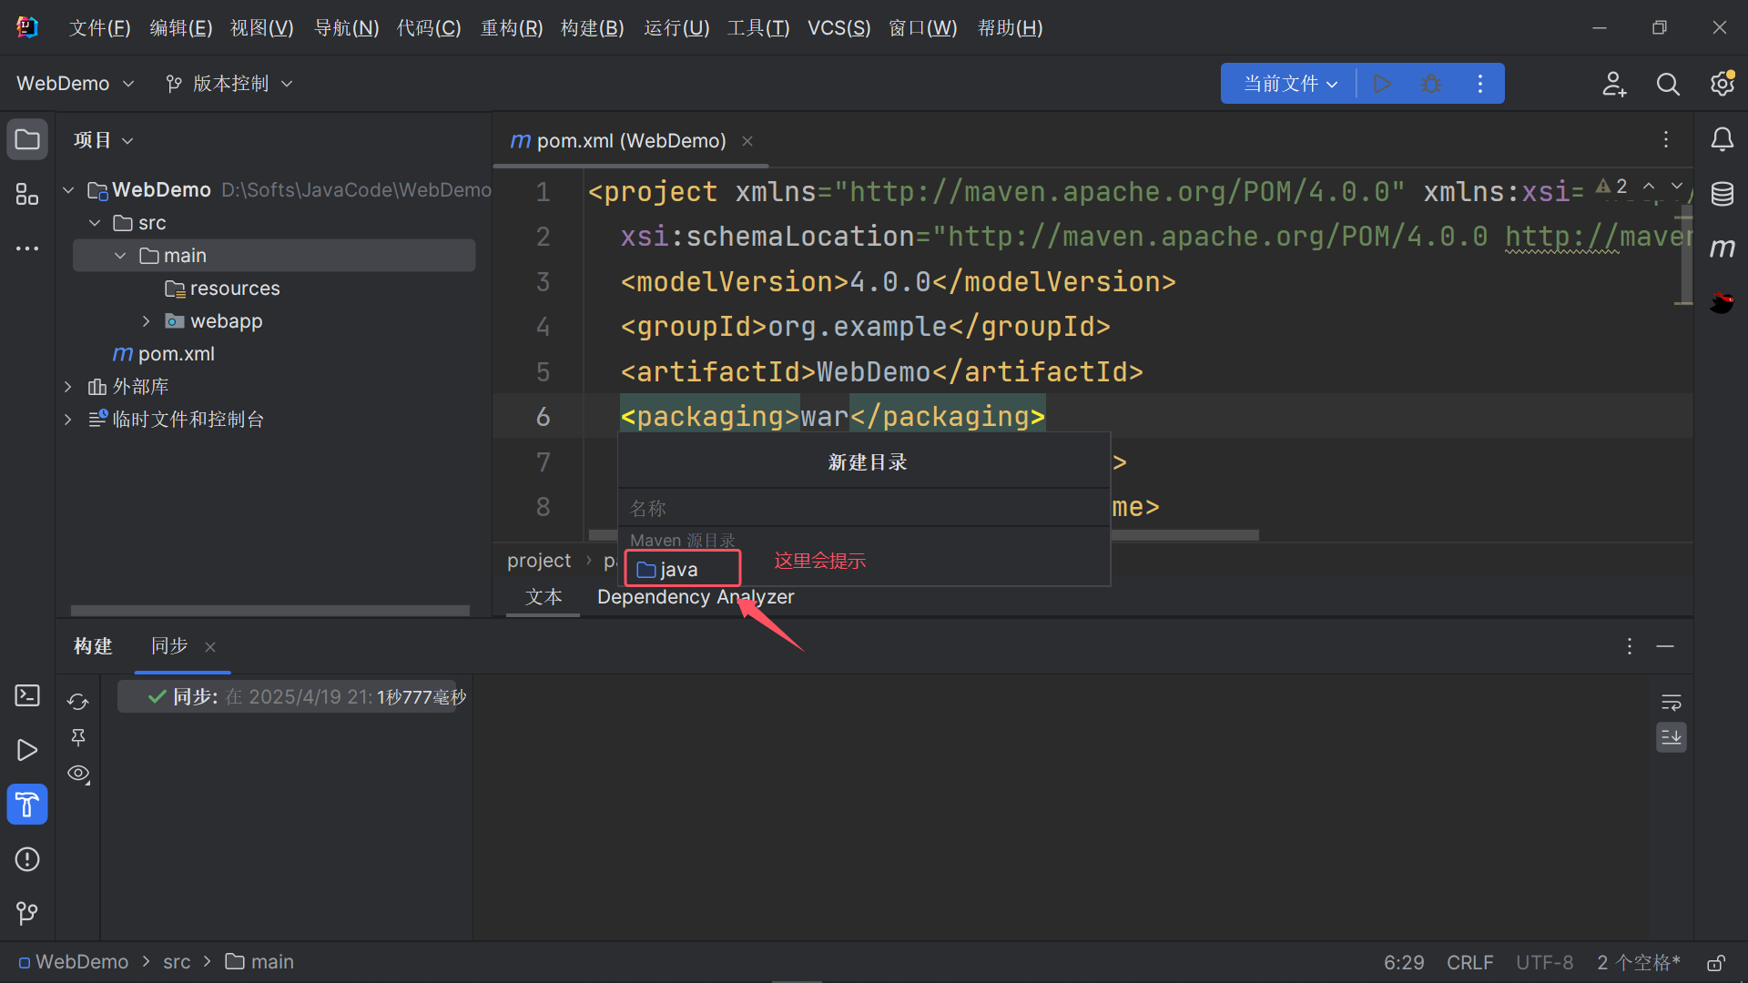Open the 当前文件 run configuration dropdown
Screen dimensions: 1748x983
[x=1290, y=84]
